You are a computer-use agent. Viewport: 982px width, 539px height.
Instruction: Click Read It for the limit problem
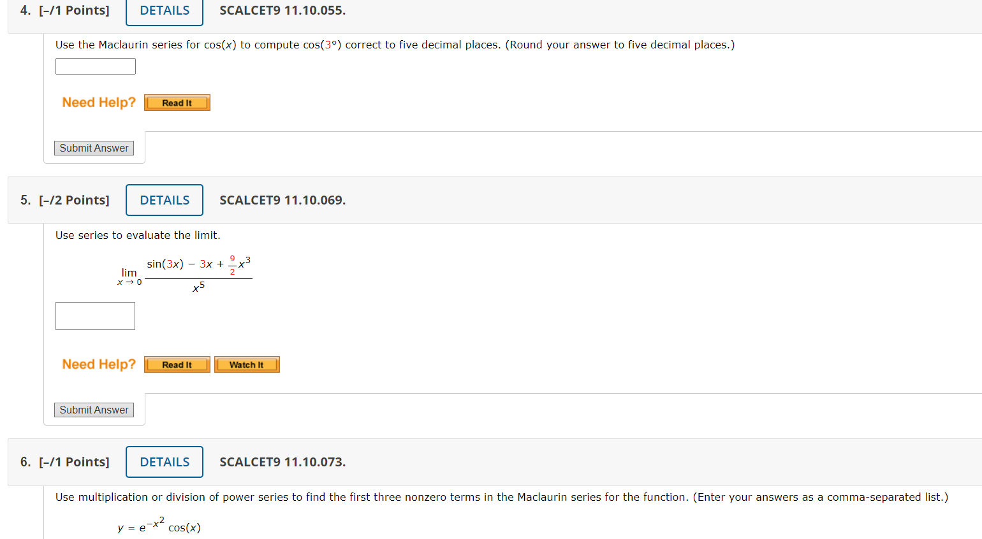[177, 364]
